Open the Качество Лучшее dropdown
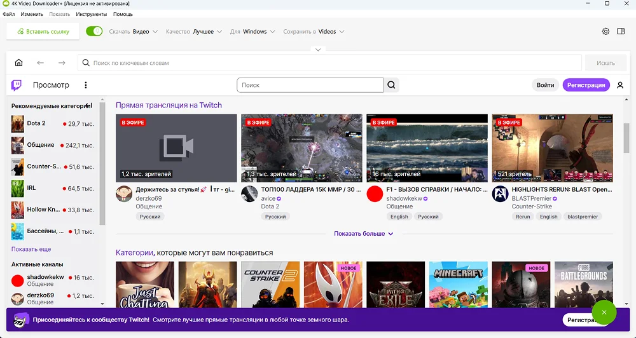 tap(194, 32)
